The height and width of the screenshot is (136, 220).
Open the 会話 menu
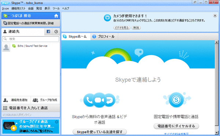coord(31,8)
